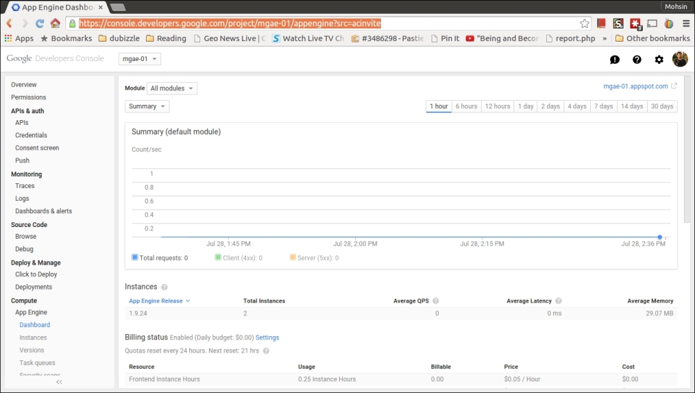Click the black S extension icon
This screenshot has width=695, height=393.
point(618,24)
